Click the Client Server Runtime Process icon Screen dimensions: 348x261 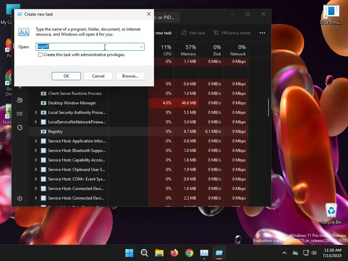click(x=43, y=93)
